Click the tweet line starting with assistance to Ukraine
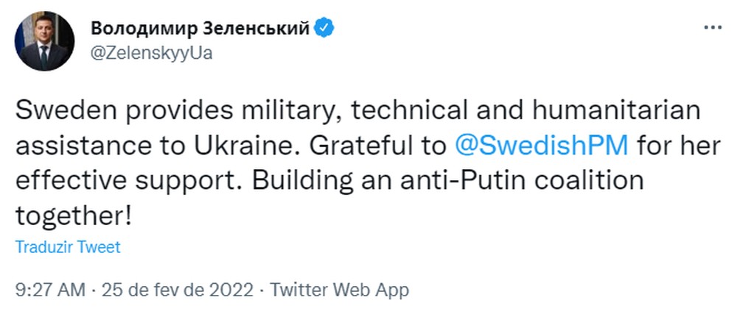737x314 pixels. (x=368, y=146)
